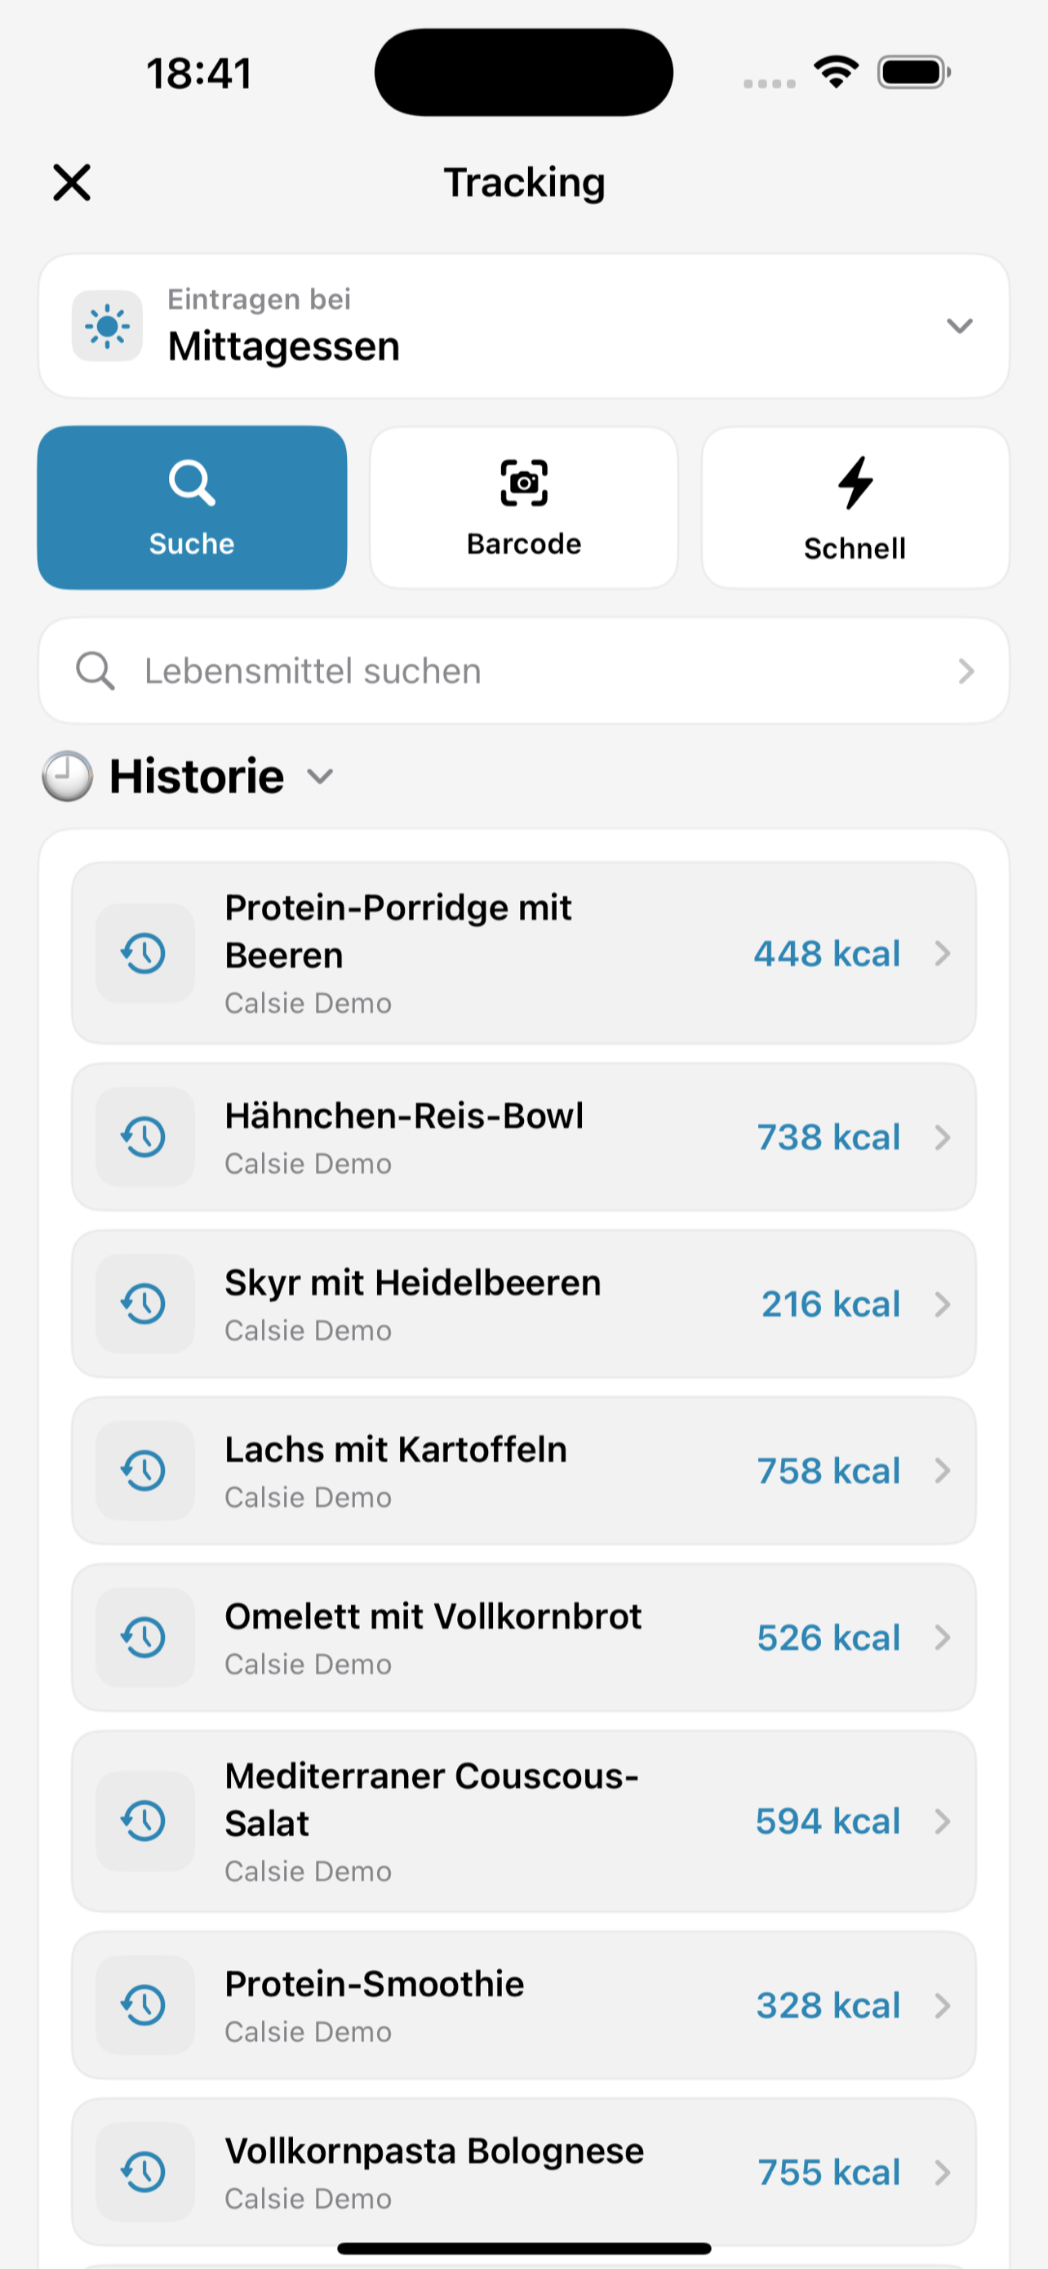
Task: Tap the Wi-Fi status bar icon
Action: click(837, 71)
